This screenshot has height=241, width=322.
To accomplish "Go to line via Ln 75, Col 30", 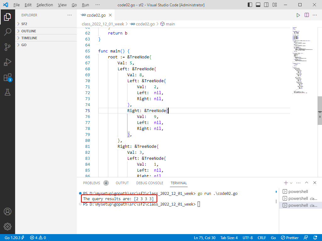I will (205, 238).
